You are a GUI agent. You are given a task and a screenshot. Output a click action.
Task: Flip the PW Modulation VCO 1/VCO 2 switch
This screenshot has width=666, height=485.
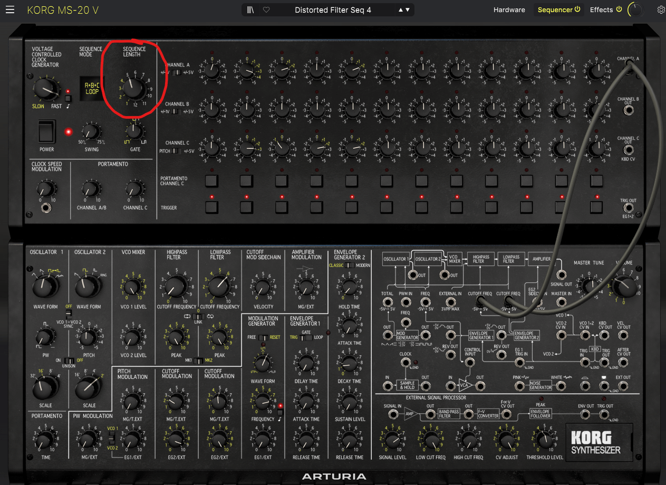pyautogui.click(x=112, y=438)
